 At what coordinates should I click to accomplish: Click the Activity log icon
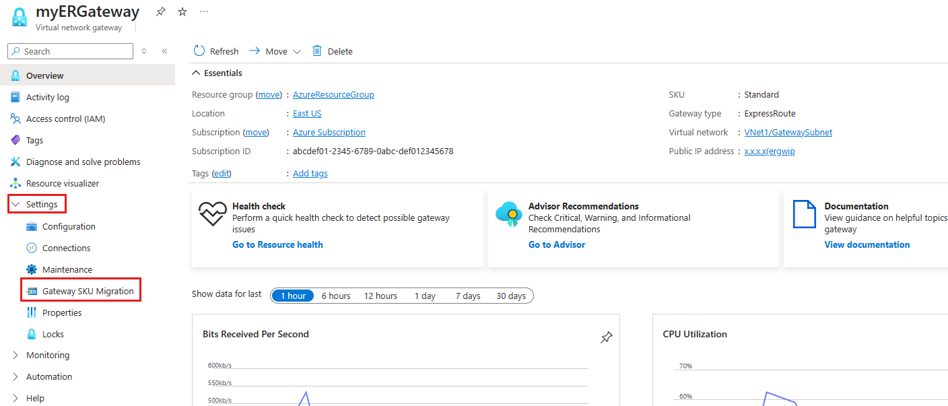[15, 97]
